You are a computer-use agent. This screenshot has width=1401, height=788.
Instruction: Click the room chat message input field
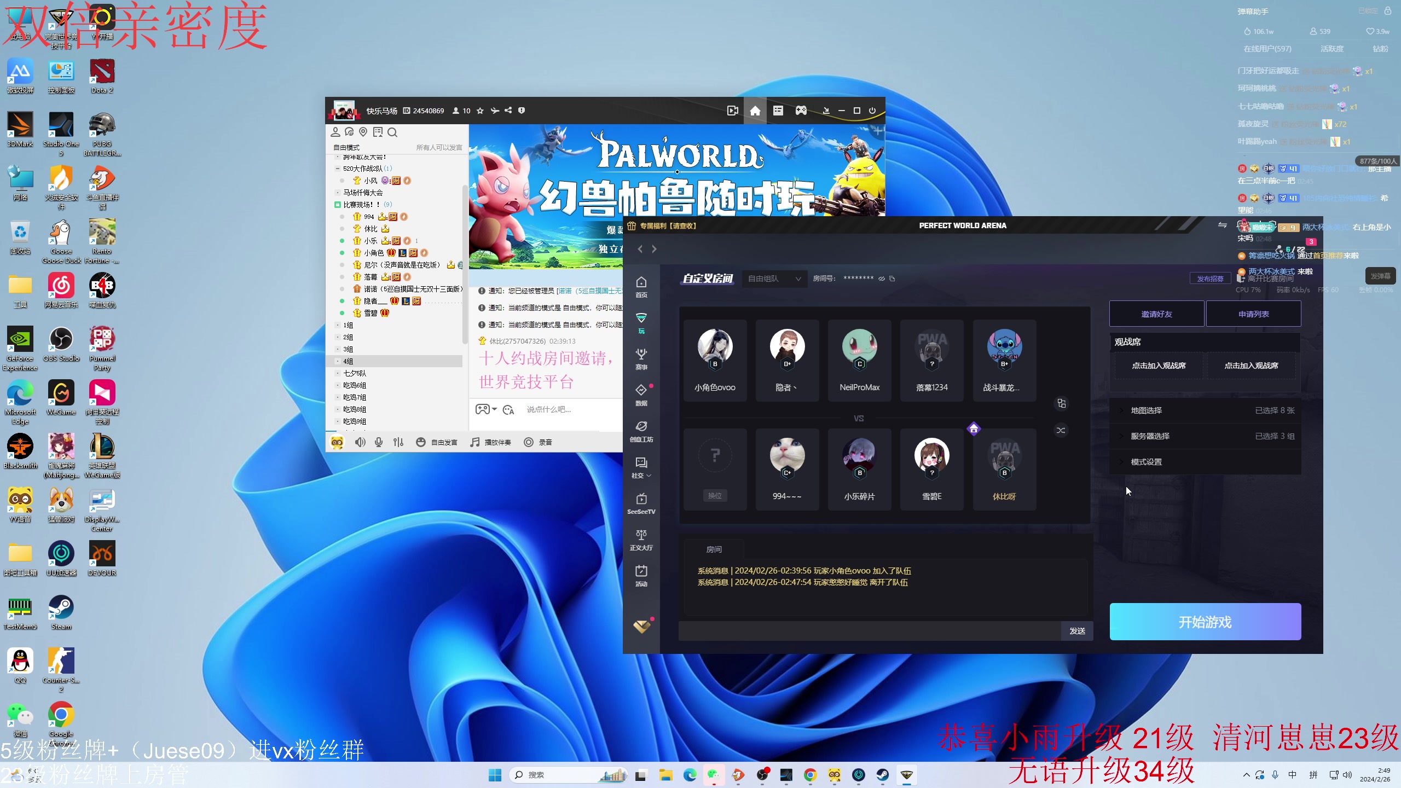tap(869, 631)
